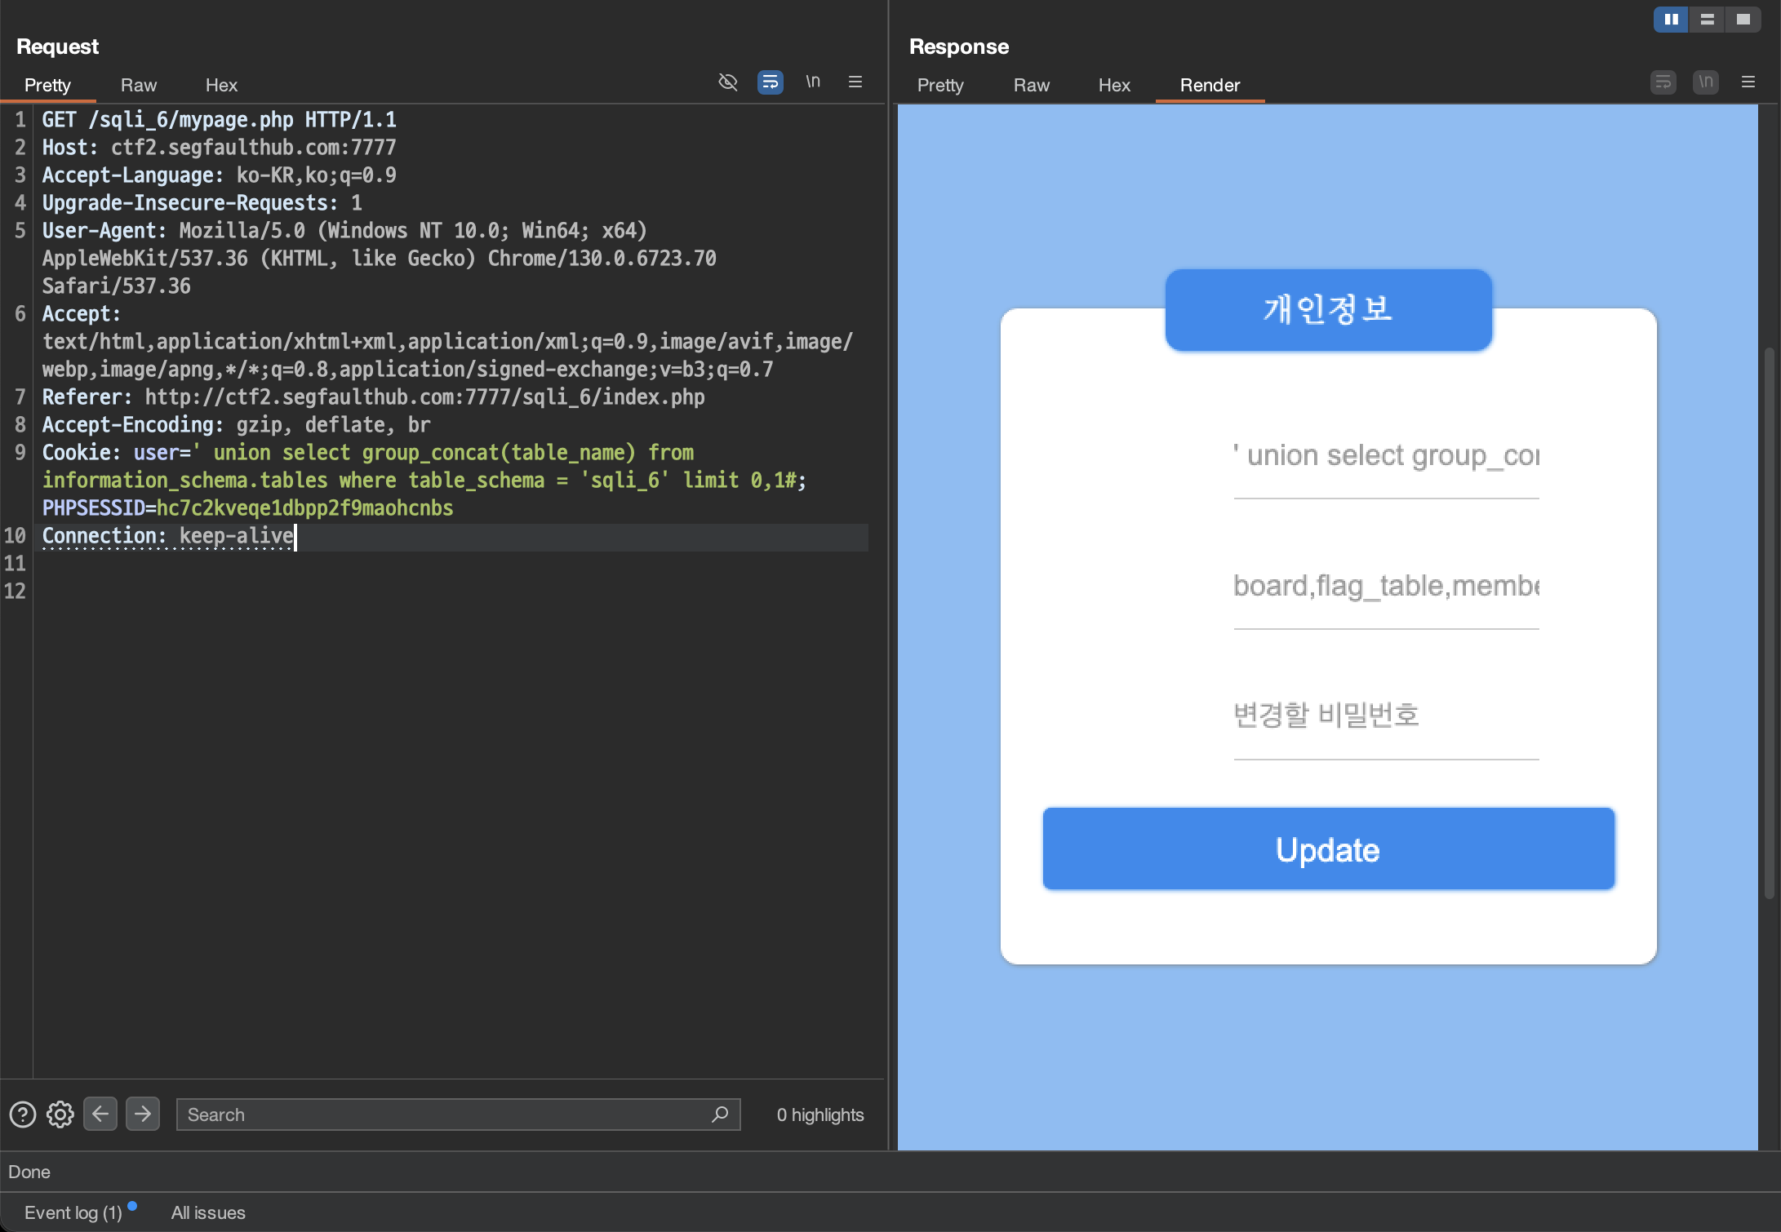Viewport: 1781px width, 1232px height.
Task: Toggle response line wrap icon
Action: coord(1663,82)
